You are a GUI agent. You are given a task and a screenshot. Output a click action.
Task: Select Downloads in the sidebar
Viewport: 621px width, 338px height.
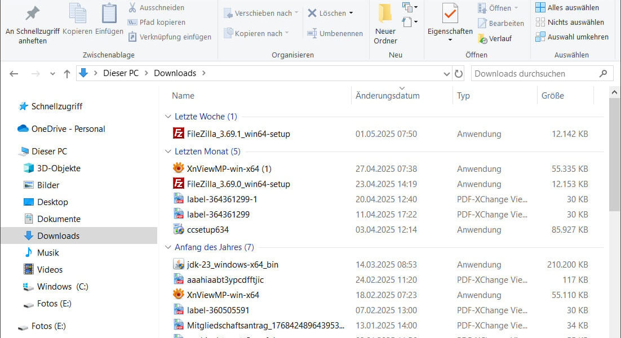79,235
